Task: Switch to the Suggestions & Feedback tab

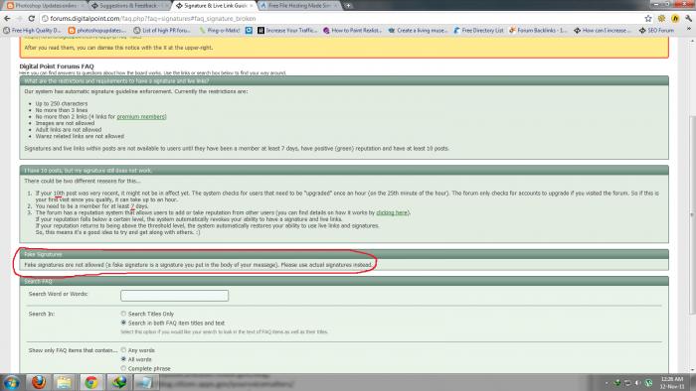Action: pyautogui.click(x=127, y=6)
